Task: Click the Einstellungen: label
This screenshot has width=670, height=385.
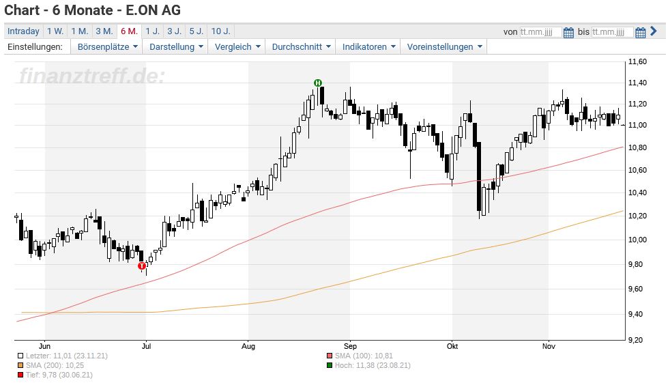Action: (x=35, y=46)
